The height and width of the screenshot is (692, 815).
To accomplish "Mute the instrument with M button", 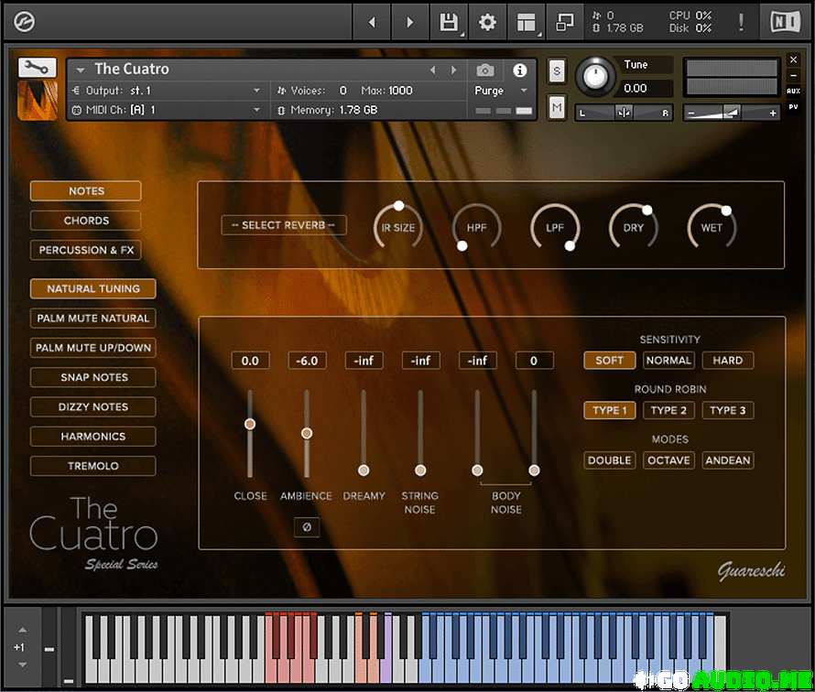I will point(557,107).
